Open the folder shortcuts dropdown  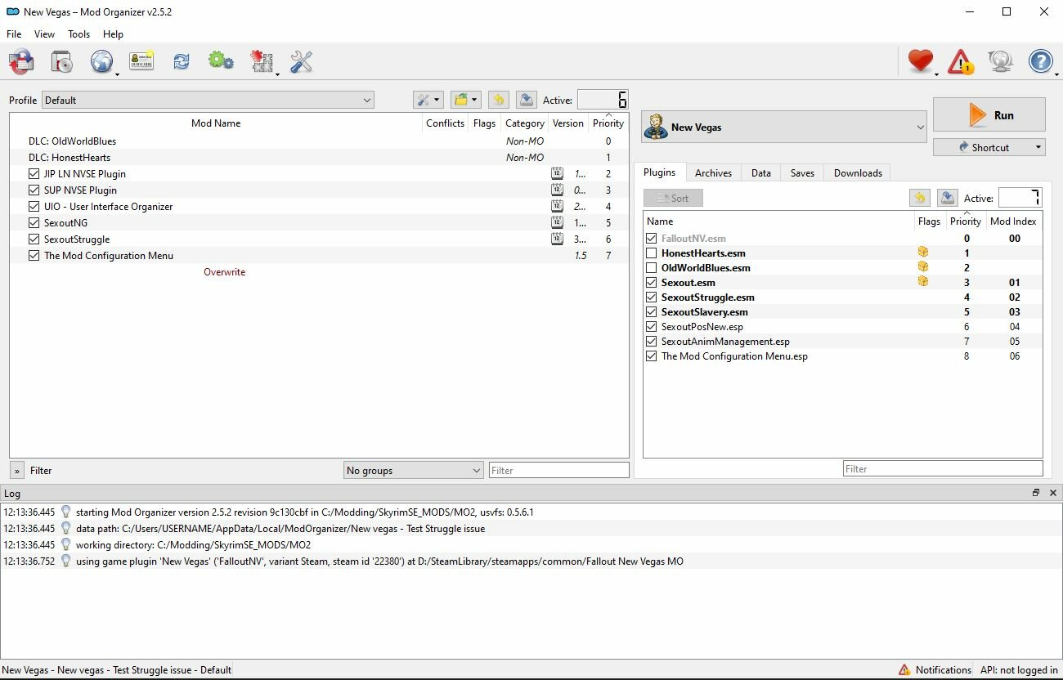click(x=465, y=100)
